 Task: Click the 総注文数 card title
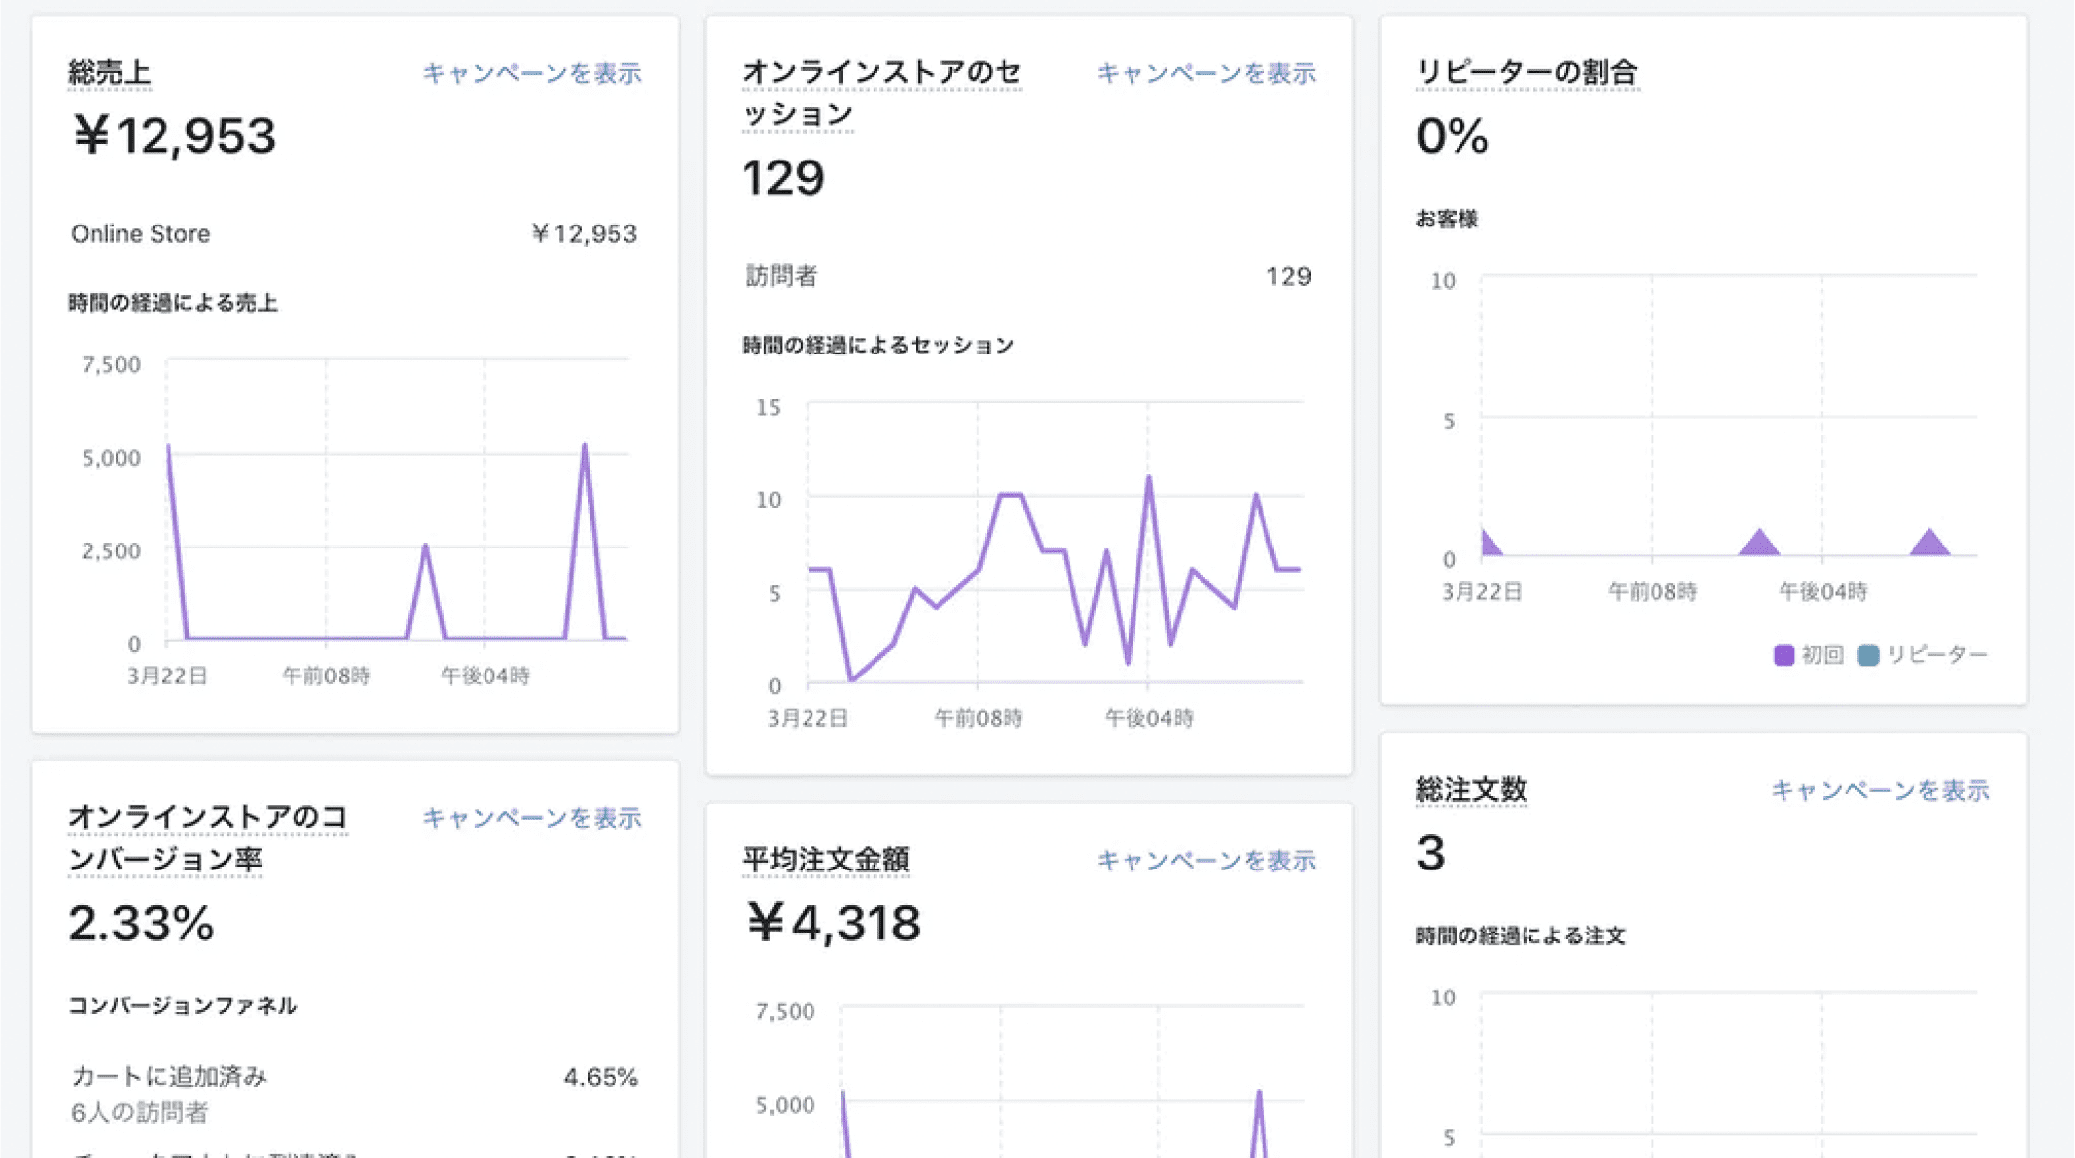(x=1471, y=790)
